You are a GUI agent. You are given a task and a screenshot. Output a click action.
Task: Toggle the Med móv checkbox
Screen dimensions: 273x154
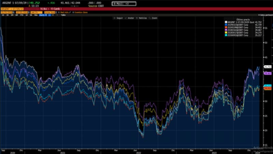(59, 12)
